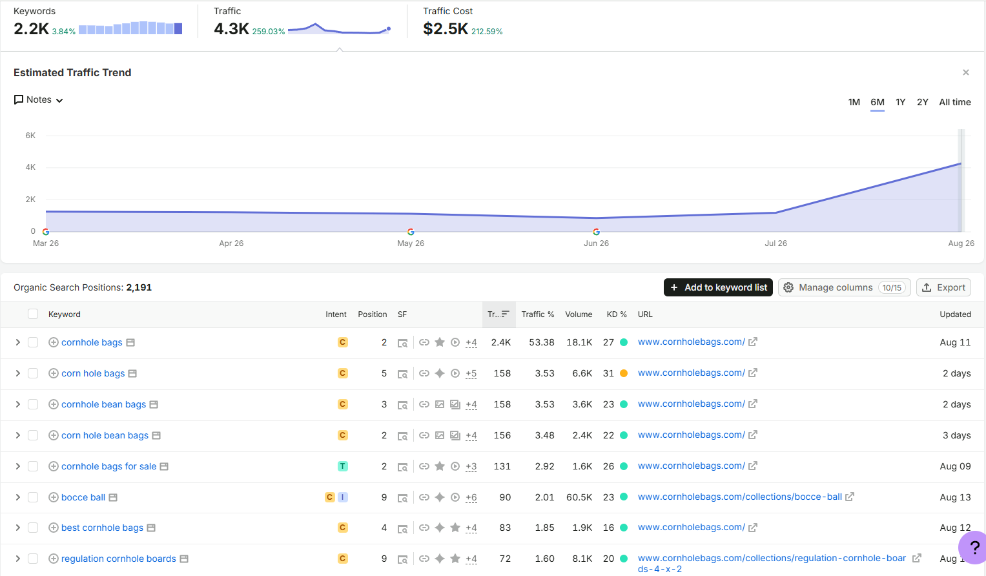Check the cornhole bags for sale row checkbox

pyautogui.click(x=33, y=466)
